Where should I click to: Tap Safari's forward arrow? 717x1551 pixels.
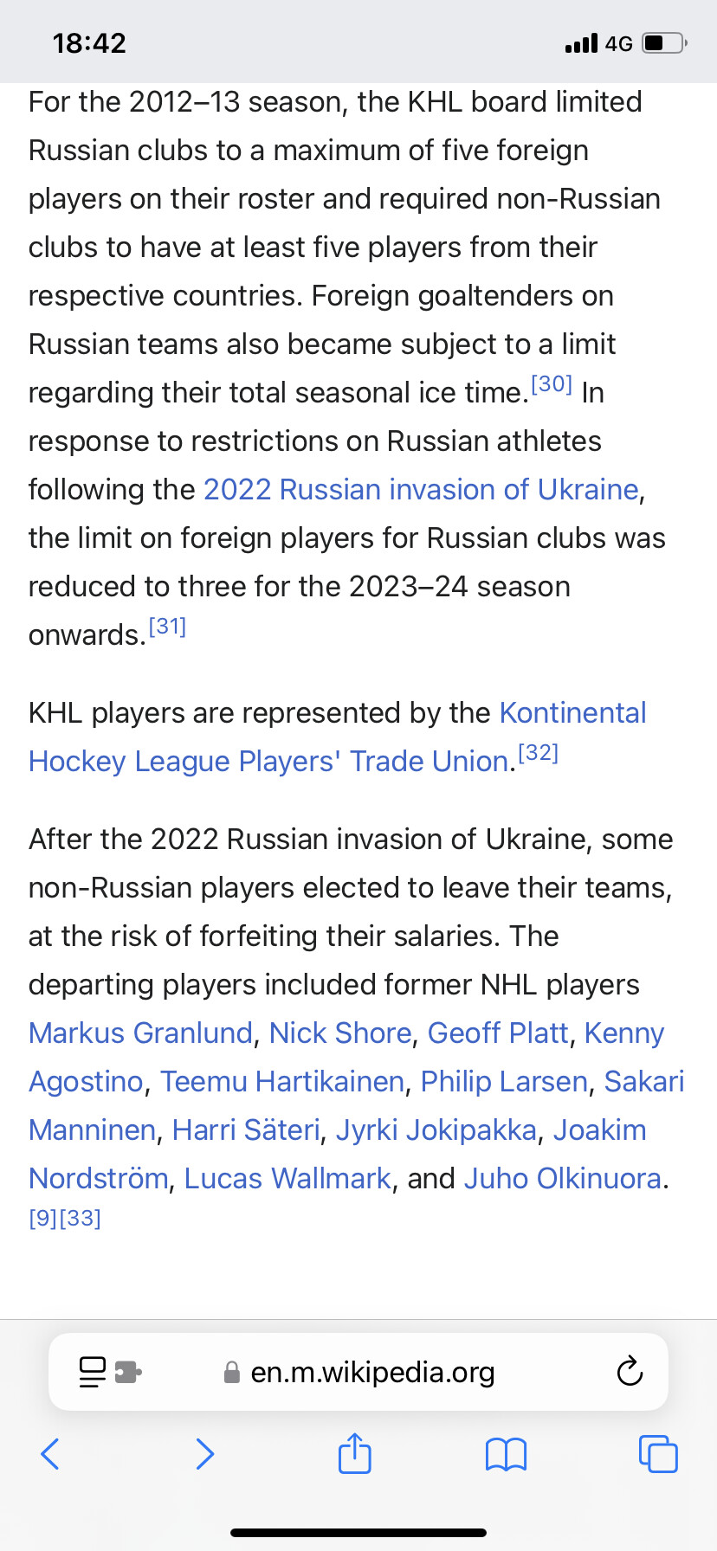pyautogui.click(x=204, y=1454)
